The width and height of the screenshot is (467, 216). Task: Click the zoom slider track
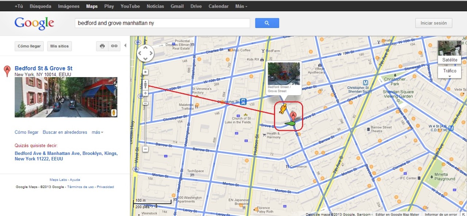point(146,124)
